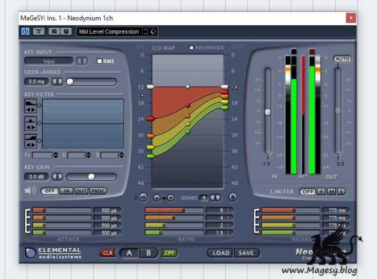
Task: Set Limiter to F mode
Action: point(321,192)
